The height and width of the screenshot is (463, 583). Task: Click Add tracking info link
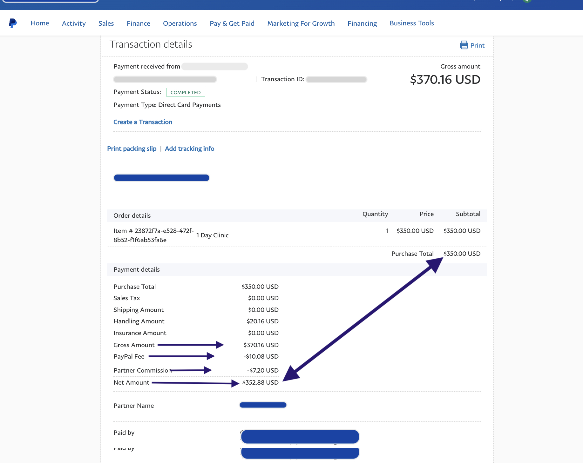coord(189,149)
